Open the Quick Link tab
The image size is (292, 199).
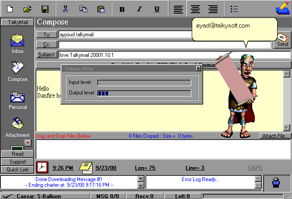tap(18, 170)
